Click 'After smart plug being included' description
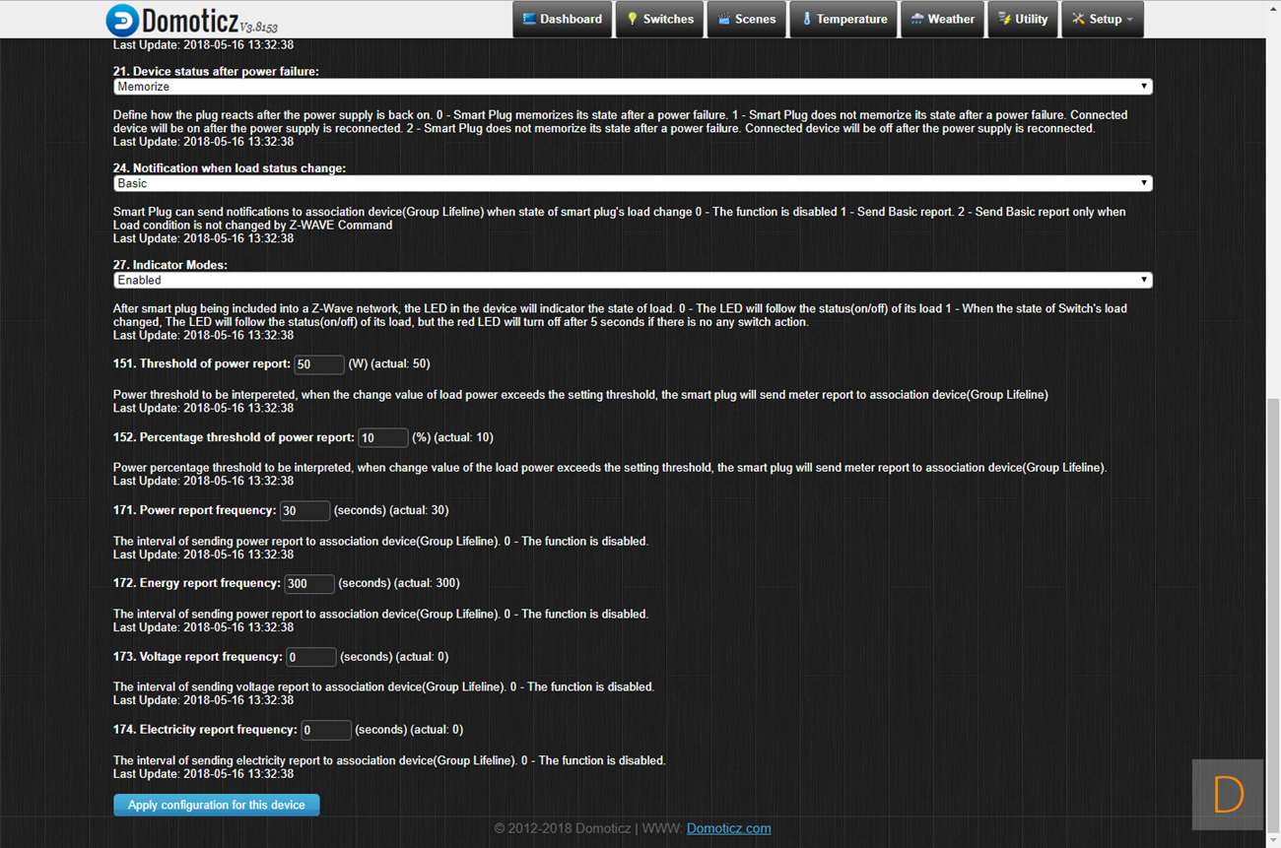Screen dimensions: 1281x848 (x=621, y=315)
